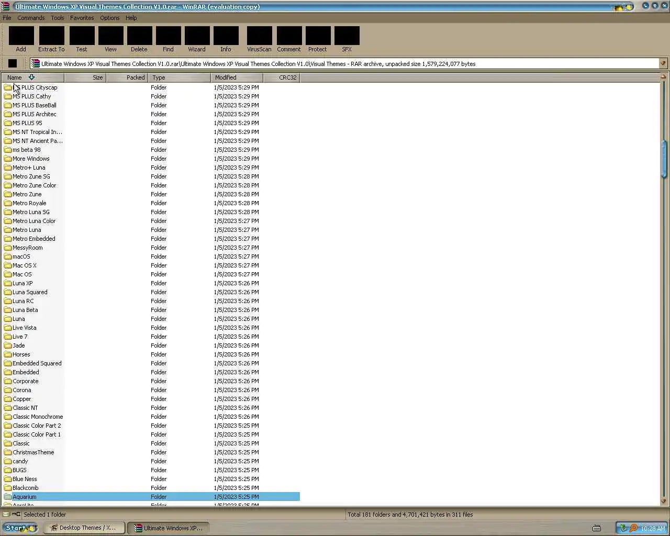Sort by the Type column header
The height and width of the screenshot is (536, 670).
[x=180, y=77]
